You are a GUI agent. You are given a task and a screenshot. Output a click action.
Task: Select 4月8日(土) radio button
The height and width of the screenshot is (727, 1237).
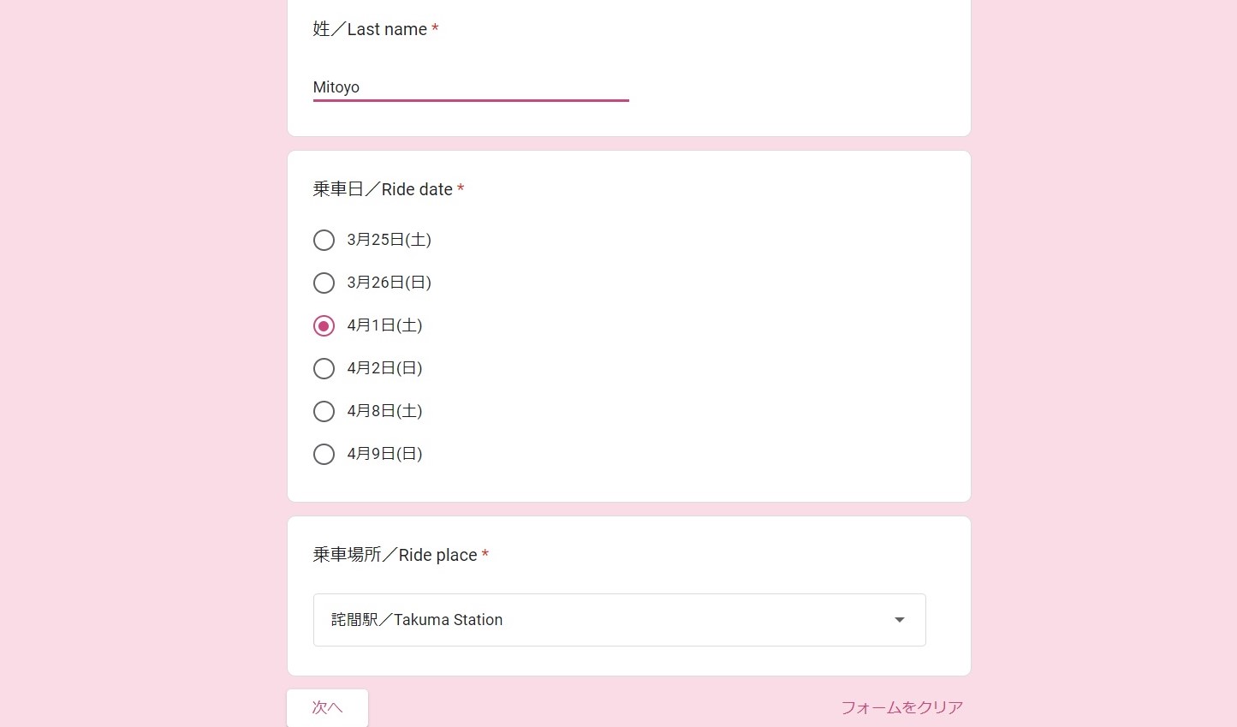click(x=324, y=411)
